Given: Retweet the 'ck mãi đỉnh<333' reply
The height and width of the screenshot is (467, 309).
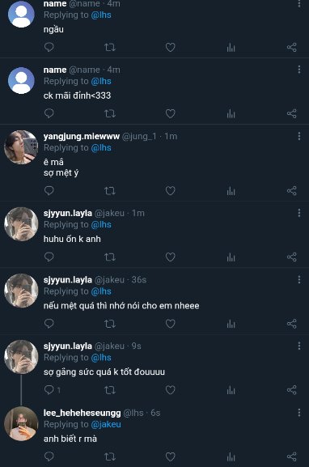Looking at the screenshot, I should point(110,113).
